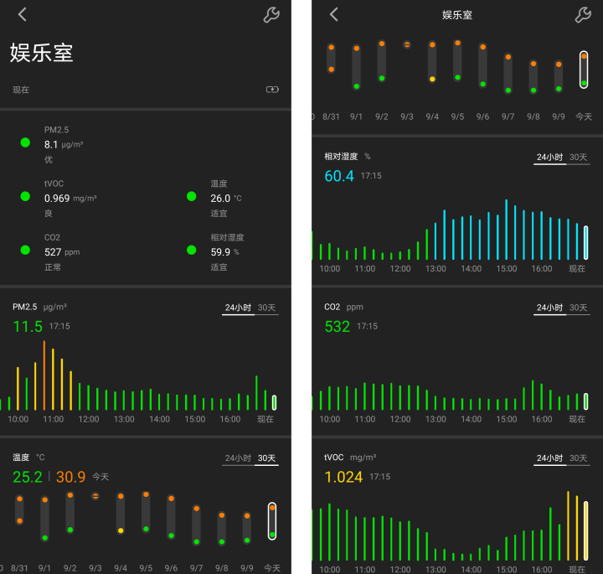Switch 相对湿度 chart to 30天

(578, 158)
